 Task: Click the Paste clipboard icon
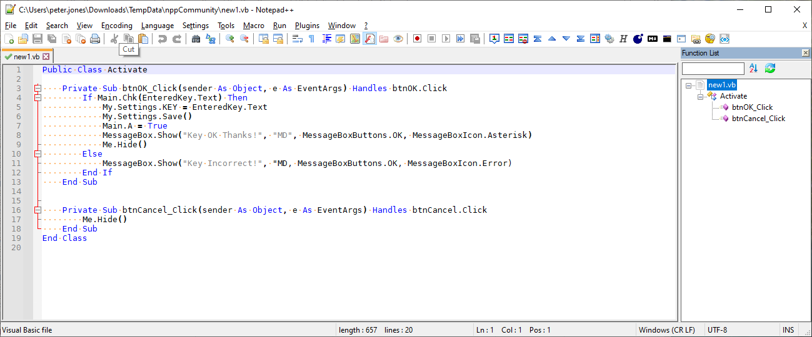tap(143, 39)
